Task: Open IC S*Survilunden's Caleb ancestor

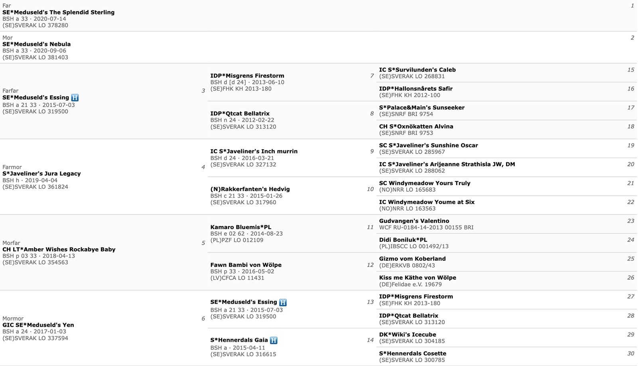Action: pos(417,70)
